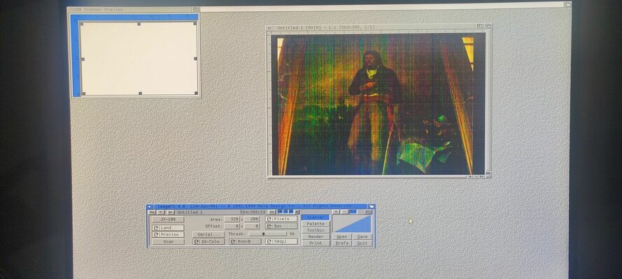The height and width of the screenshot is (279, 622).
Task: Click the plus icon above the gradient preview
Action: click(336, 211)
